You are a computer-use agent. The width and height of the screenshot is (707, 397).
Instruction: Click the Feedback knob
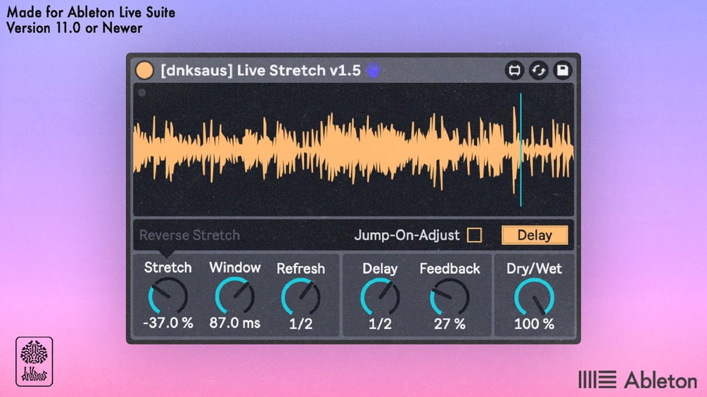[450, 297]
